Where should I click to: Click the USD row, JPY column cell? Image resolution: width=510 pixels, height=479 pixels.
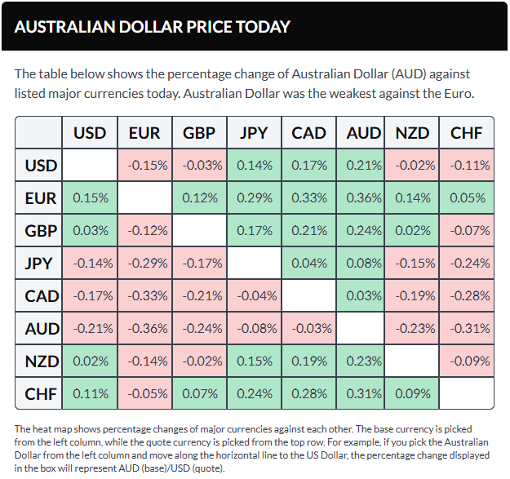click(254, 166)
